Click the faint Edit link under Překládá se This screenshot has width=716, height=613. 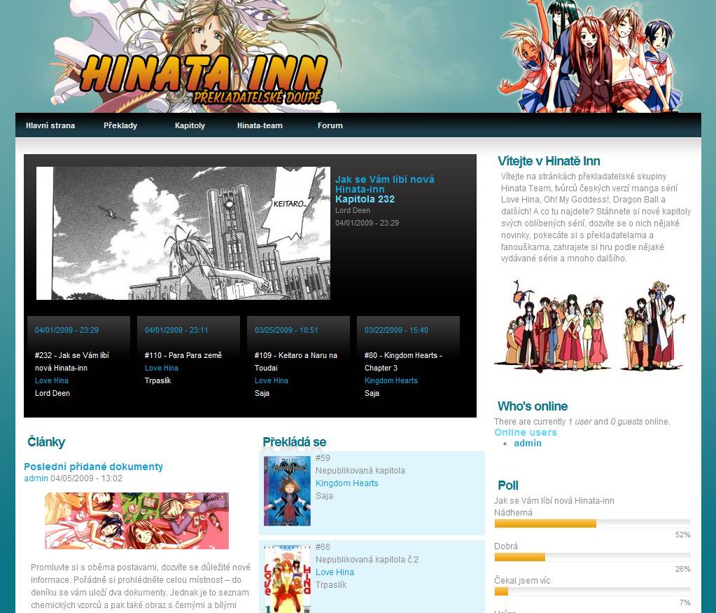(x=268, y=449)
